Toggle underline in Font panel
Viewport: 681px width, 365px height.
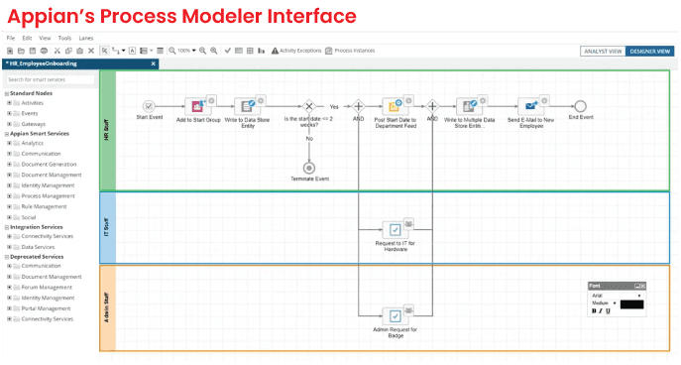point(608,311)
